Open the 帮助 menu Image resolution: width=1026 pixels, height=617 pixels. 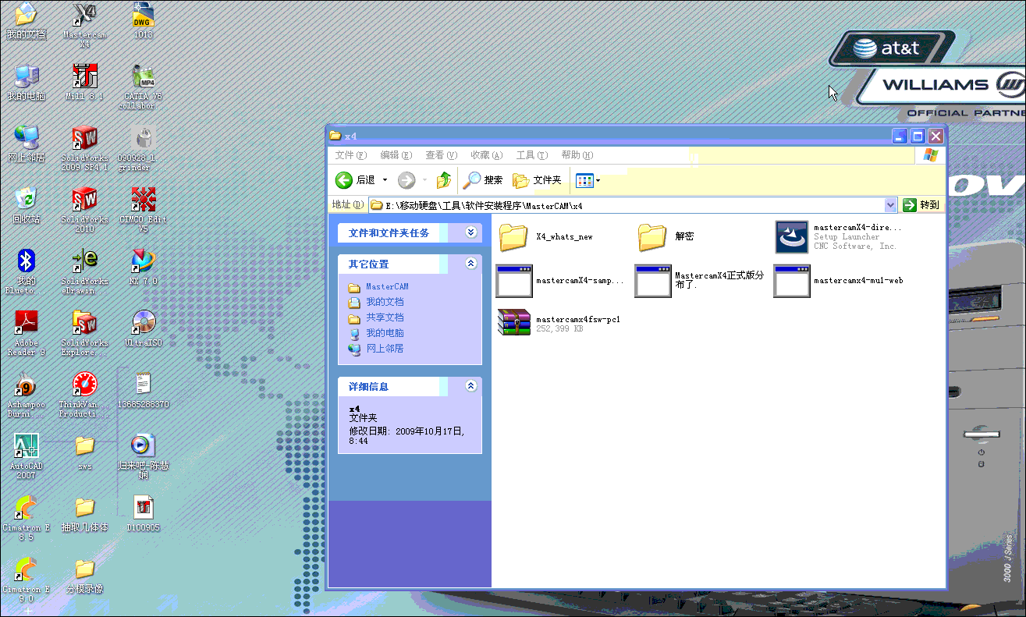(x=577, y=155)
